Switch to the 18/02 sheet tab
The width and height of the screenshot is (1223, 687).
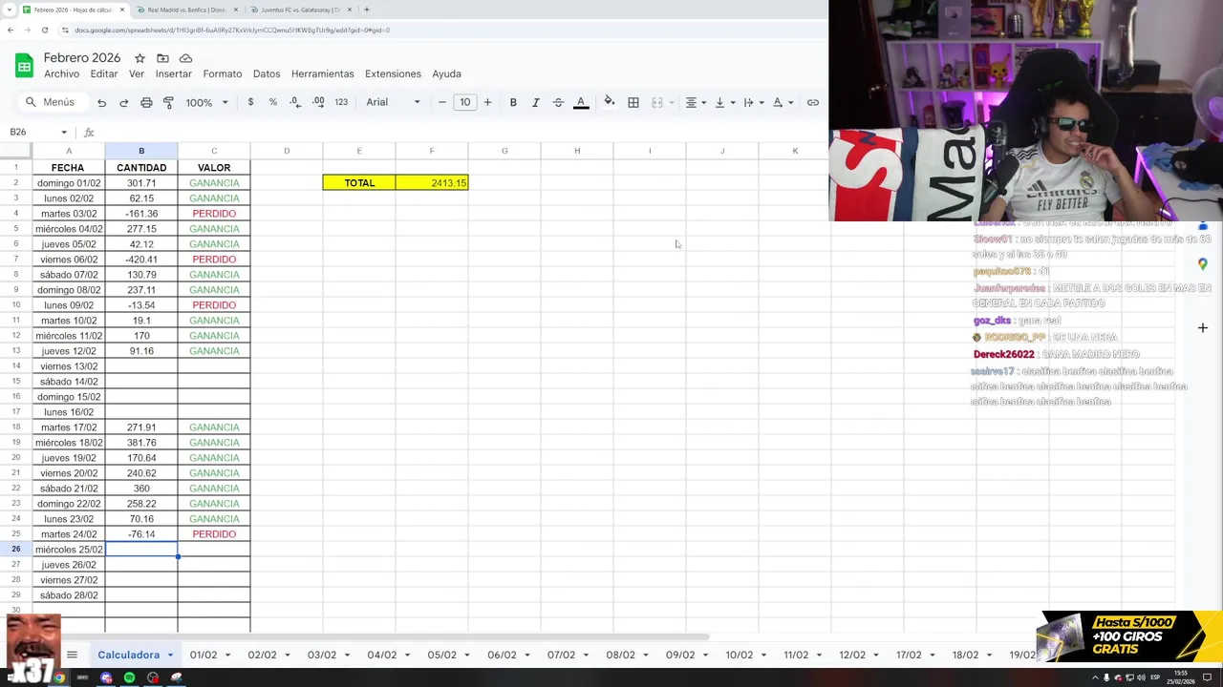tap(965, 655)
